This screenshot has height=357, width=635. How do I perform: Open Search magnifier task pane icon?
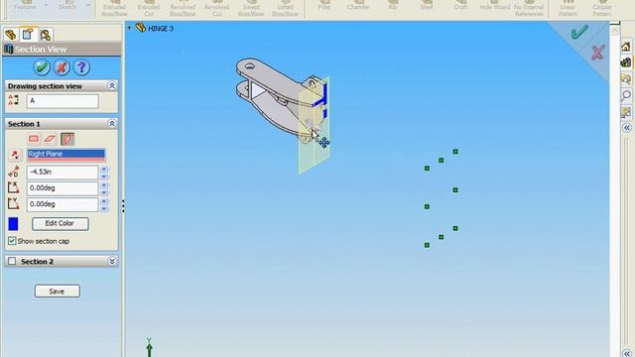point(626,95)
